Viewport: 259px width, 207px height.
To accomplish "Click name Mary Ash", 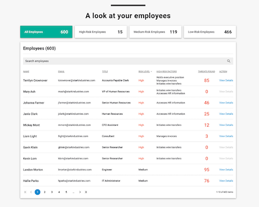I will point(29,92).
